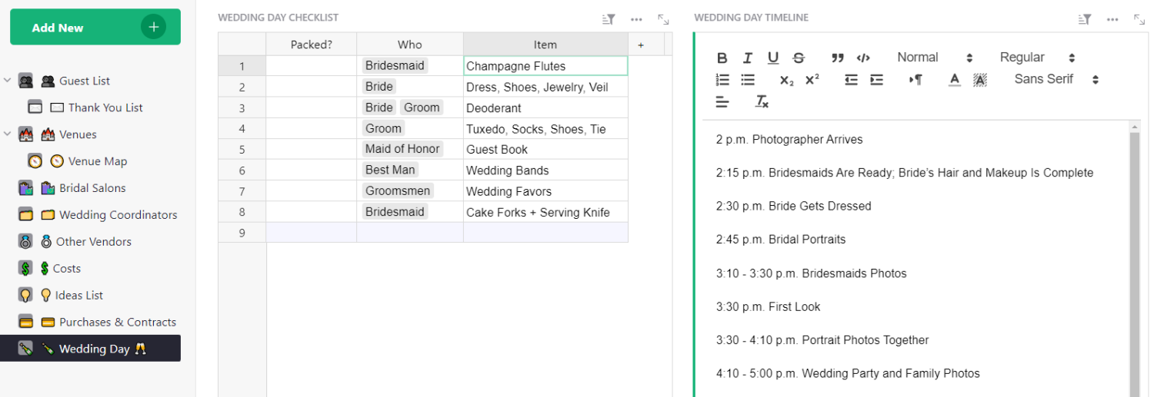Image resolution: width=1154 pixels, height=397 pixels.
Task: Apply numbered list formatting
Action: tap(722, 79)
